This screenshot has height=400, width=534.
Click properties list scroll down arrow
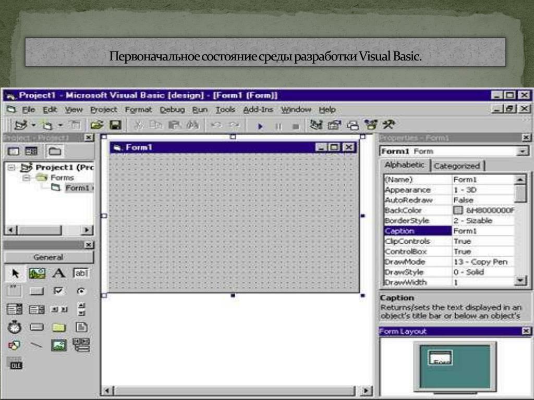pos(520,281)
